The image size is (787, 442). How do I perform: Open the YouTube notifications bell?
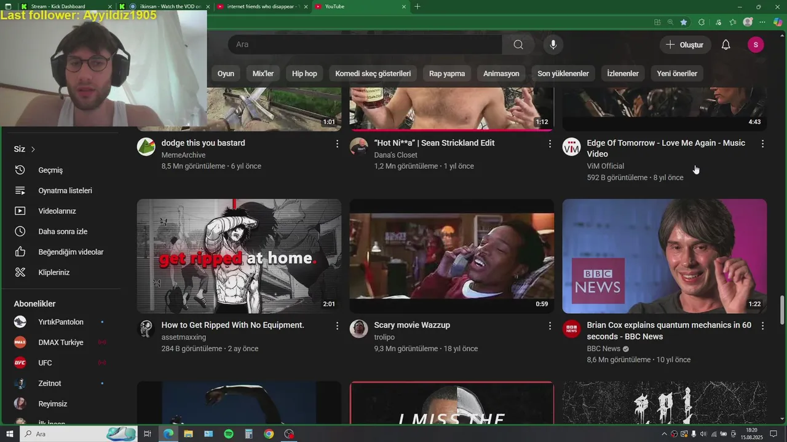pyautogui.click(x=726, y=45)
